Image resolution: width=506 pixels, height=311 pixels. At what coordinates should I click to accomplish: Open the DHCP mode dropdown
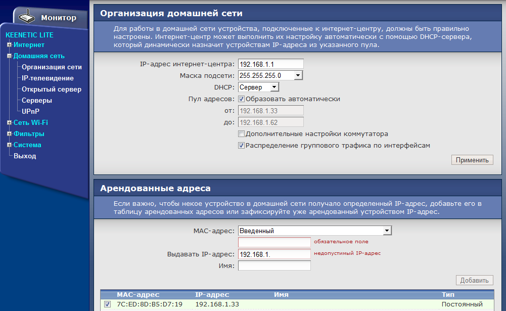[258, 87]
